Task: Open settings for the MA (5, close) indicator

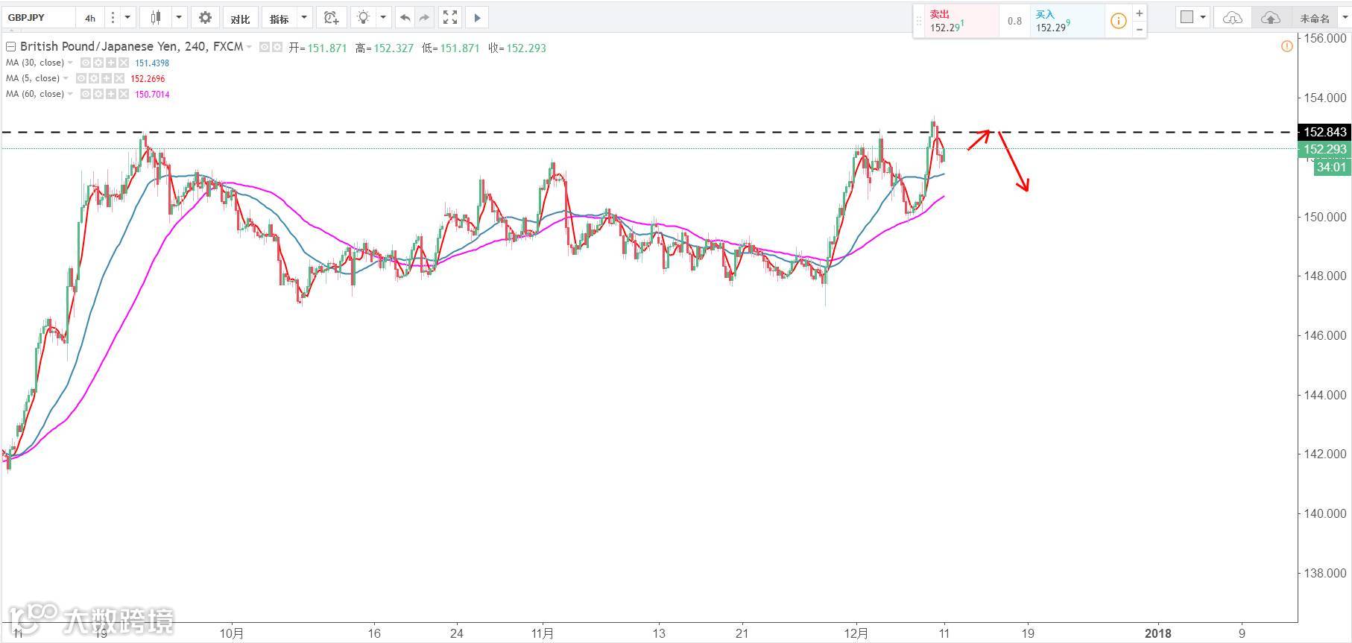Action: click(94, 79)
